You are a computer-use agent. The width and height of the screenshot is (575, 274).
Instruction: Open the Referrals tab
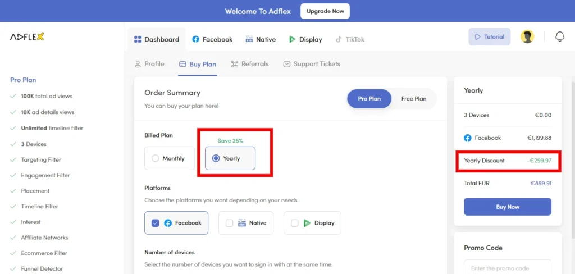coord(249,64)
